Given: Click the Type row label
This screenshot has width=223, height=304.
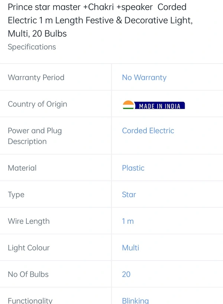Looking at the screenshot, I should [x=16, y=195].
